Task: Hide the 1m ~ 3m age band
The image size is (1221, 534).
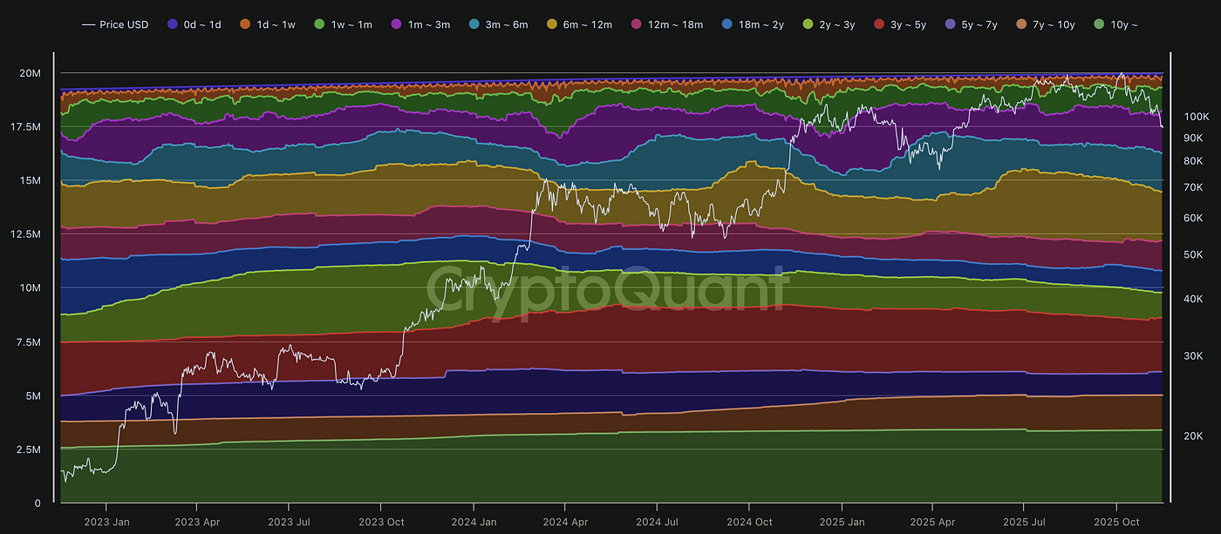Action: pos(421,24)
